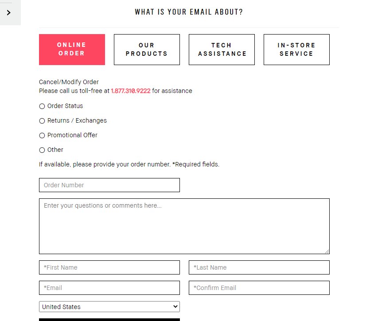The height and width of the screenshot is (321, 374).
Task: Open the United States country dropdown
Action: coord(109,306)
